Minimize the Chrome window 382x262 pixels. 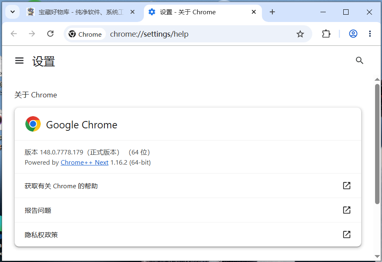tap(323, 12)
